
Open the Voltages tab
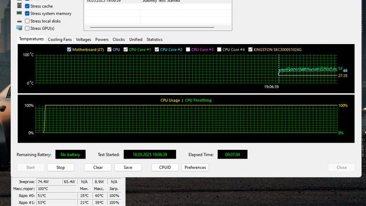click(x=83, y=39)
